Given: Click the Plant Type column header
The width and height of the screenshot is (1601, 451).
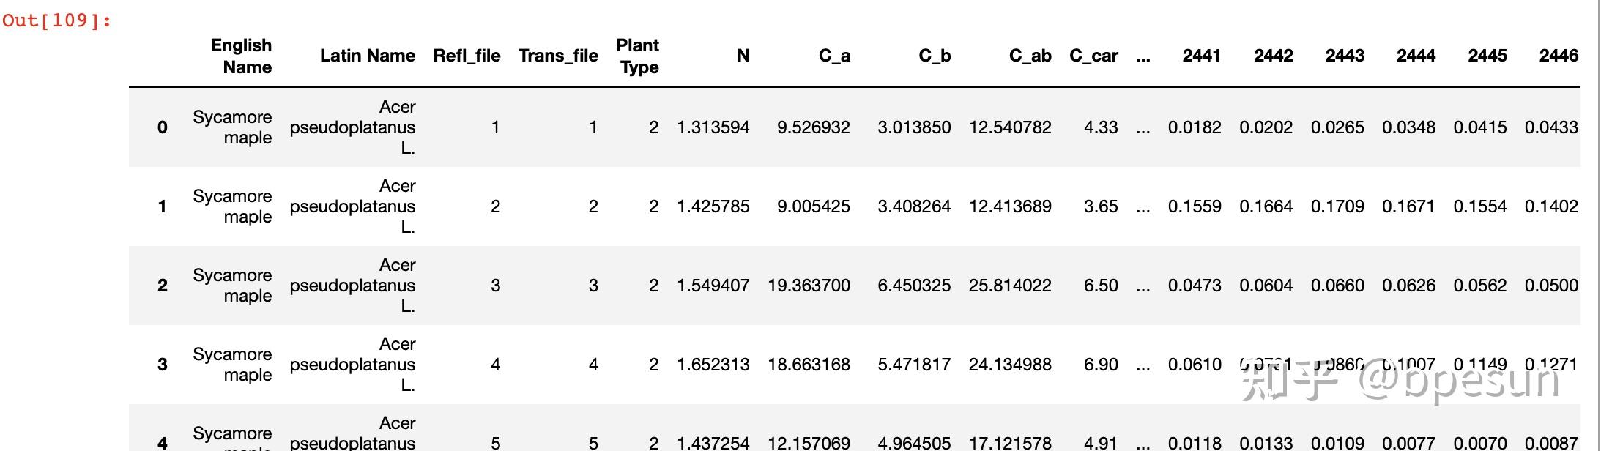Looking at the screenshot, I should (637, 56).
